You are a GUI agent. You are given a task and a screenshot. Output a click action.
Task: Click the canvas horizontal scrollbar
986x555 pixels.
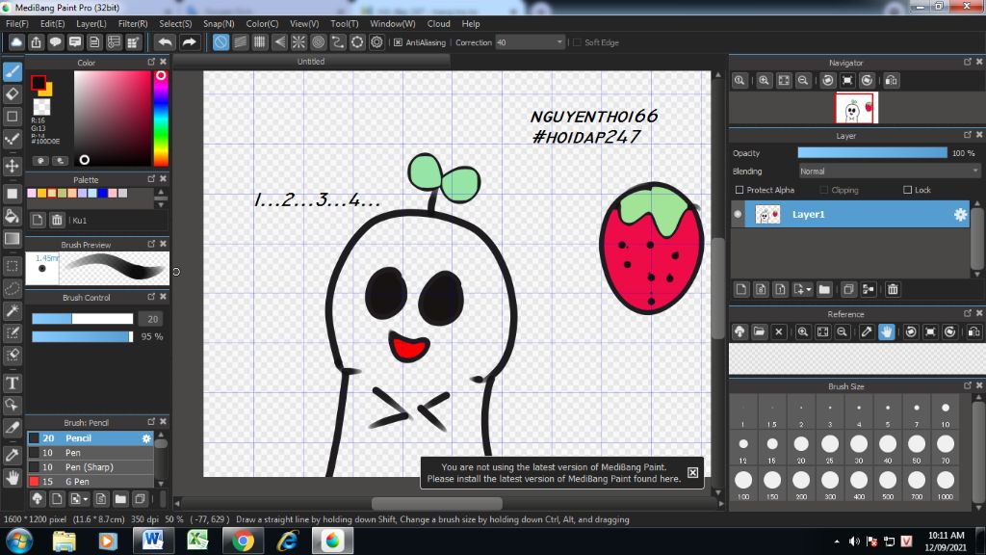[436, 503]
